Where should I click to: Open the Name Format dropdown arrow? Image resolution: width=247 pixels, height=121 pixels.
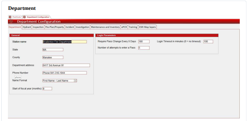[75, 81]
